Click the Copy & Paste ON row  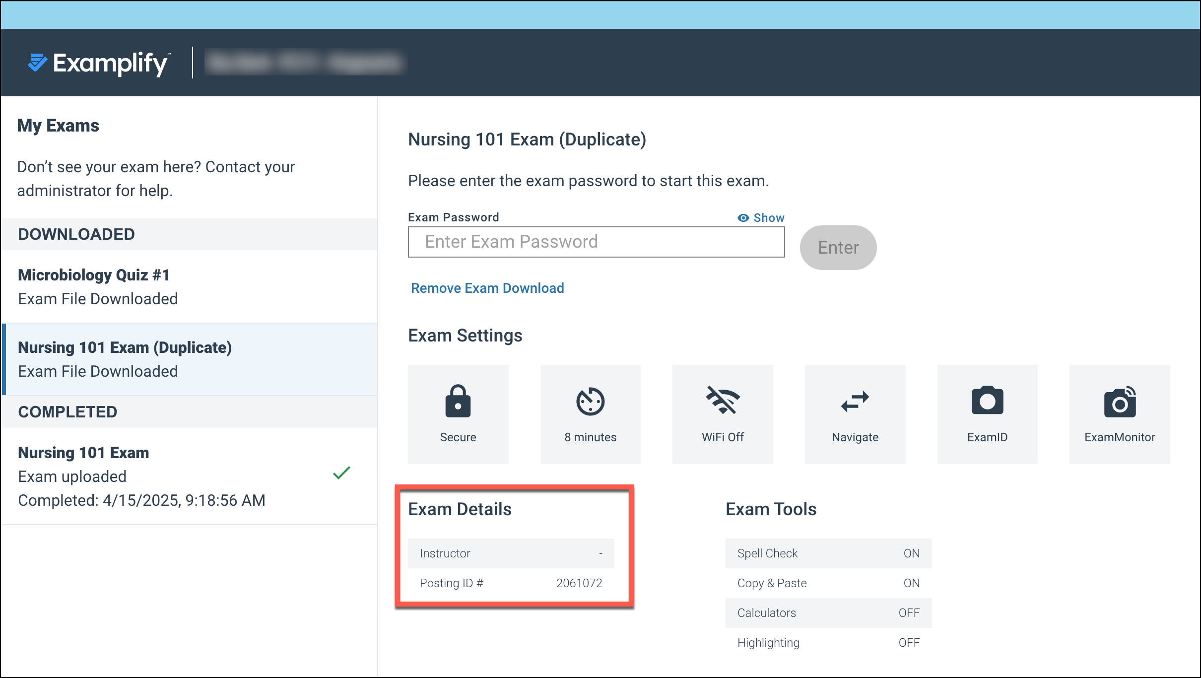(828, 583)
